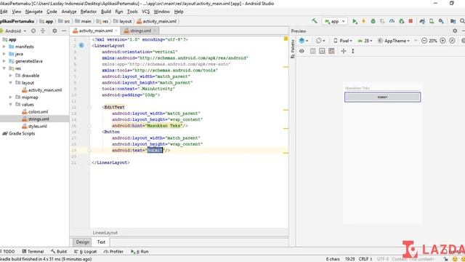Collapse the res folder
The image size is (465, 262).
click(x=4, y=68)
